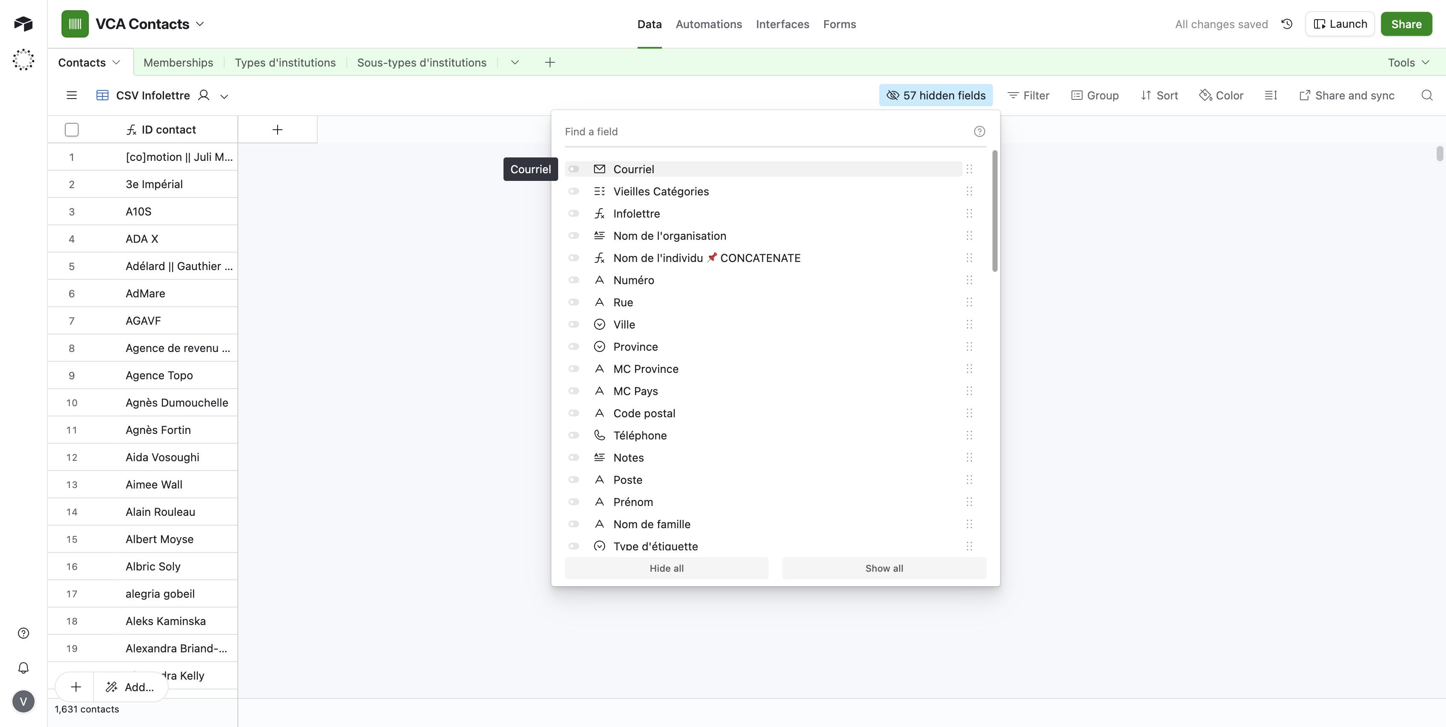Open the base history icon
This screenshot has width=1446, height=727.
click(x=1287, y=24)
